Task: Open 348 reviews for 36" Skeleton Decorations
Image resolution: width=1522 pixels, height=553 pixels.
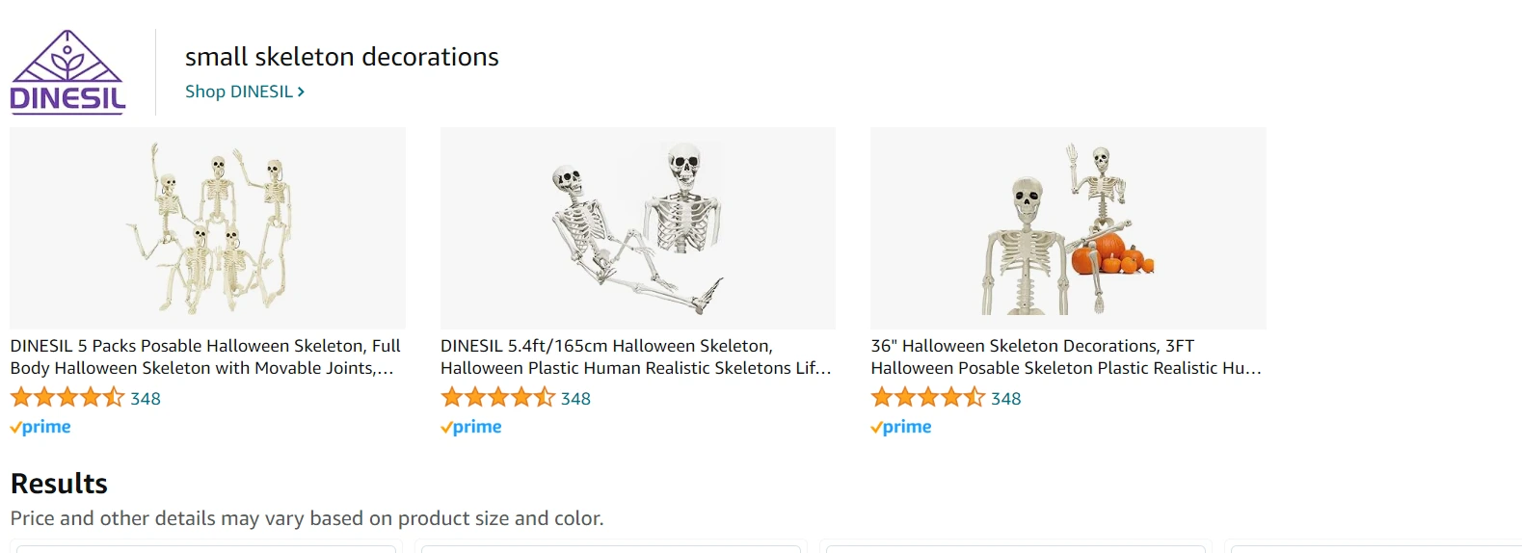Action: point(1005,399)
